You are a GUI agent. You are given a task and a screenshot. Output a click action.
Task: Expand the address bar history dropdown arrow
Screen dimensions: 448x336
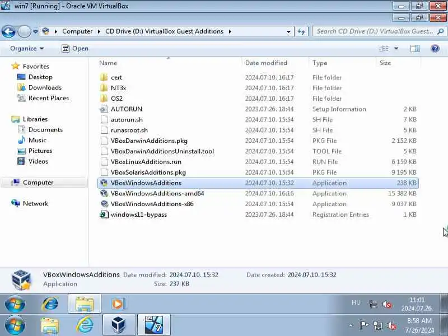click(288, 31)
